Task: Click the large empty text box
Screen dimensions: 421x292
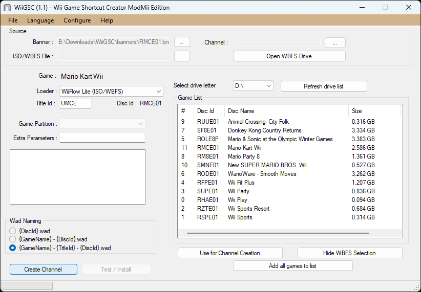Action: pos(78,177)
